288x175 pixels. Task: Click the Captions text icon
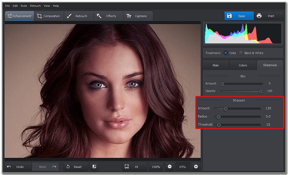129,16
